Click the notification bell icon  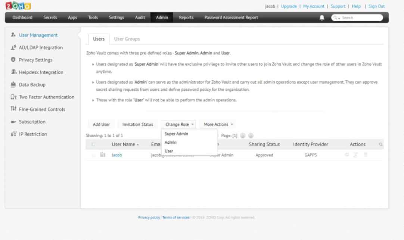(322, 18)
